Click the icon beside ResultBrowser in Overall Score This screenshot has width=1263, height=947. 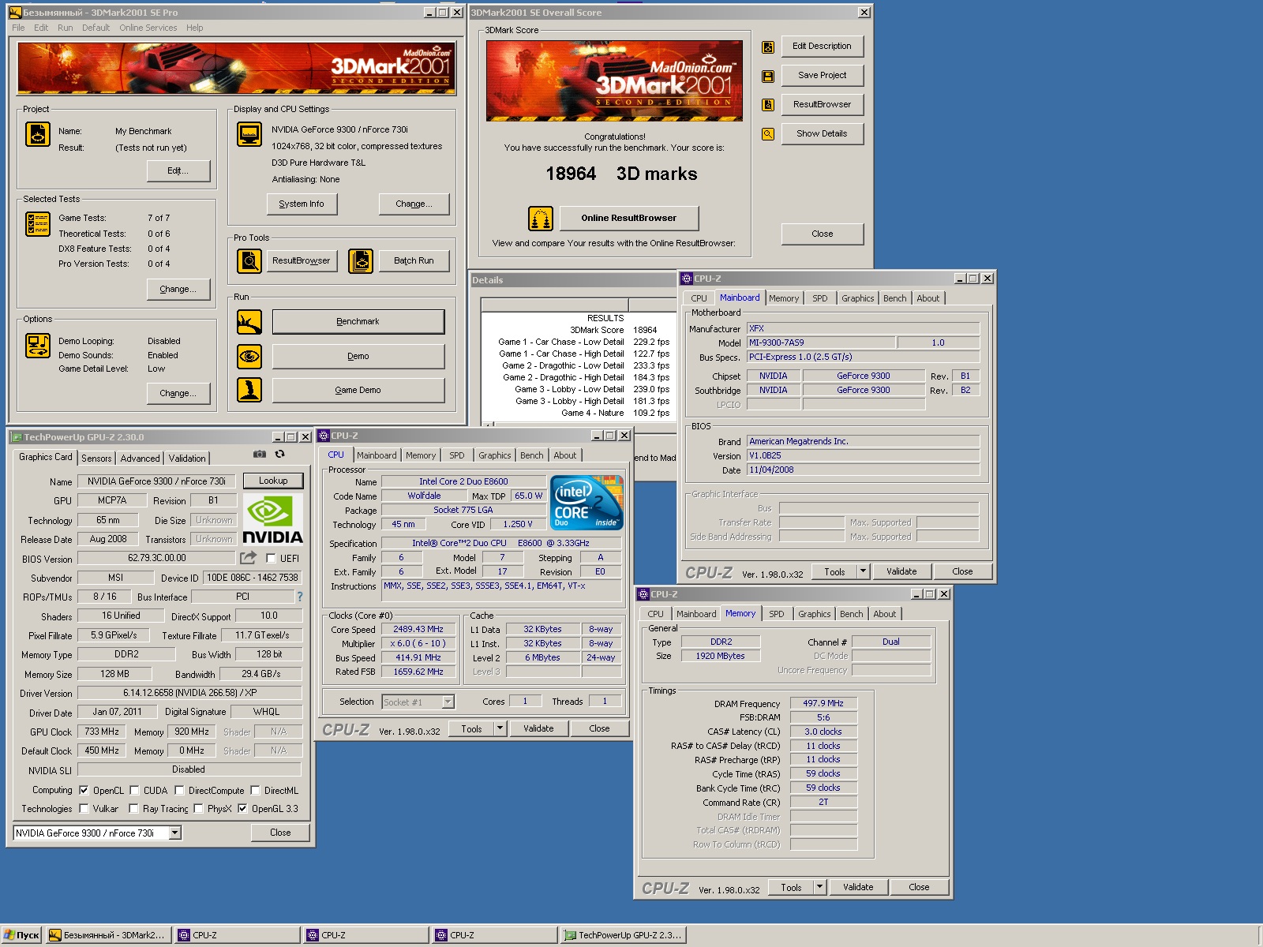767,105
